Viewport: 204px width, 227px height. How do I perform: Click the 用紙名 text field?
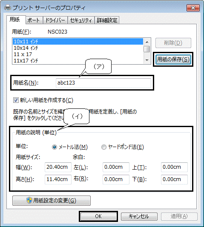[x=103, y=83]
